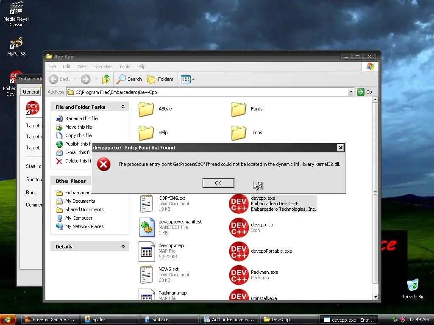Click Copy this file
This screenshot has width=434, height=325.
coord(78,135)
